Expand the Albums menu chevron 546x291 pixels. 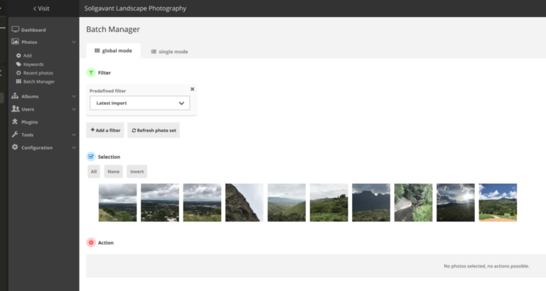pos(74,97)
